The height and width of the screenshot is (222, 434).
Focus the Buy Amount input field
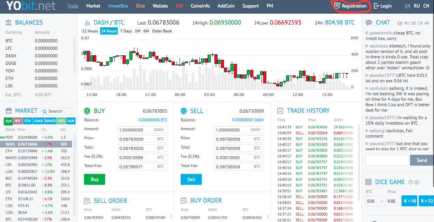[142, 130]
